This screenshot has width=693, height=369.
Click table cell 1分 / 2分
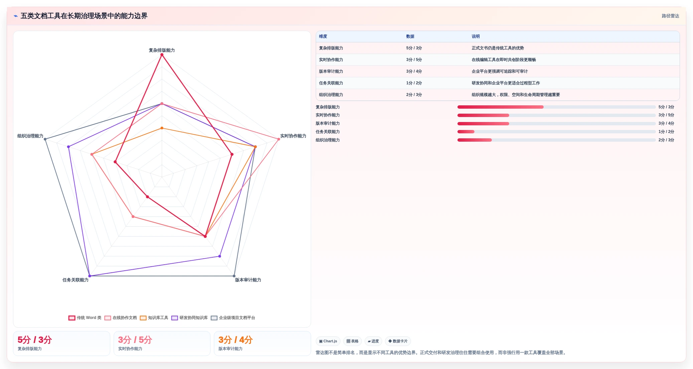[x=414, y=83]
